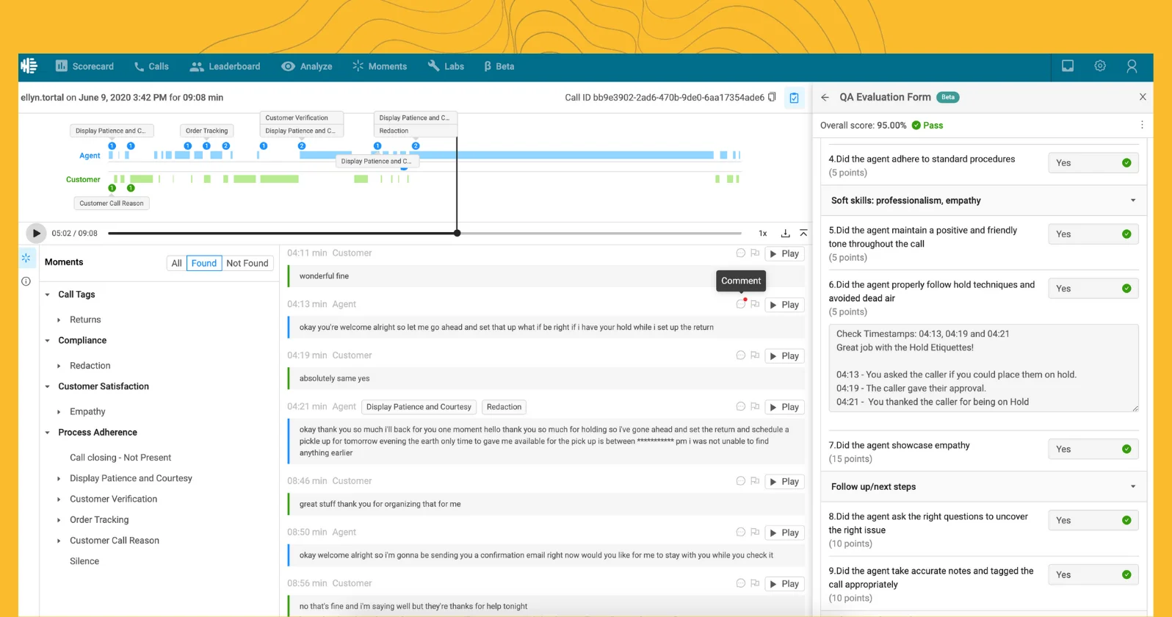The image size is (1172, 617).
Task: Open the Analyze tab
Action: [x=307, y=66]
